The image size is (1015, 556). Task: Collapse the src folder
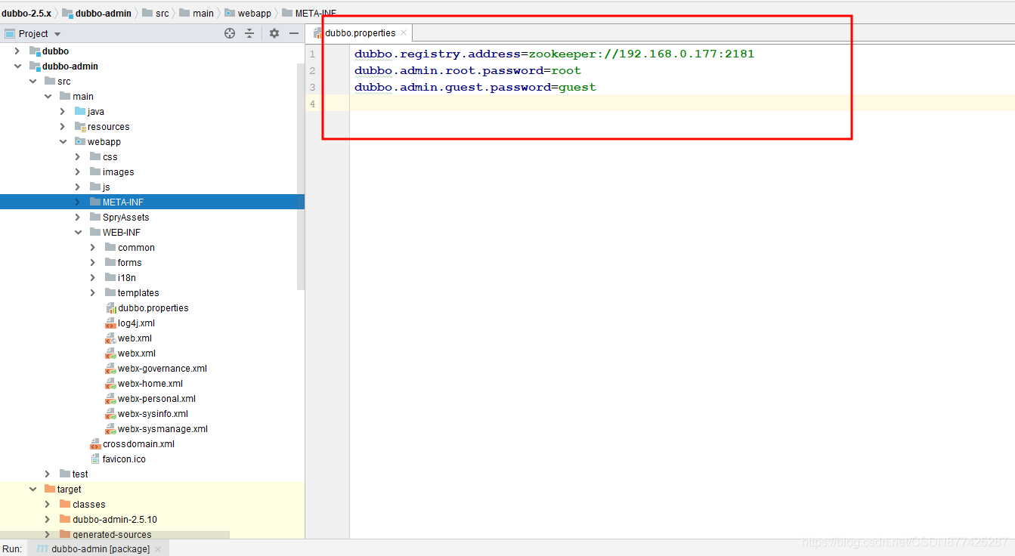pos(32,81)
